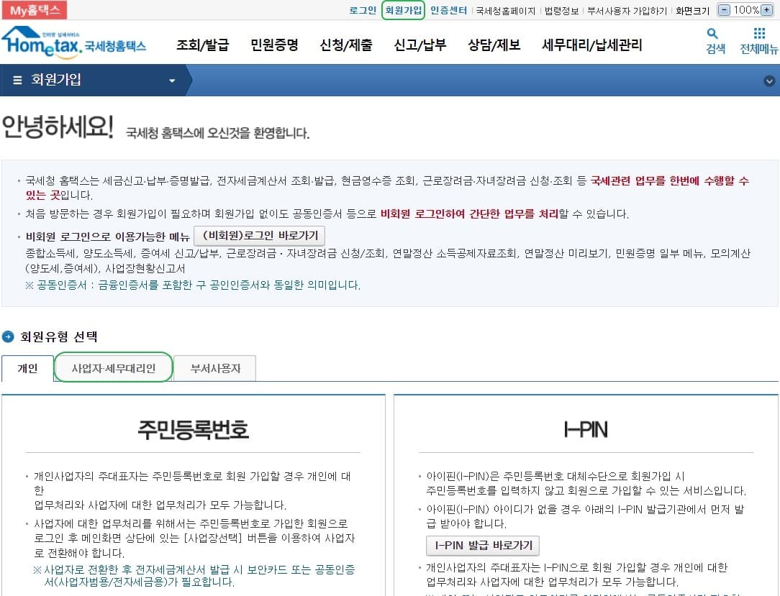Click the 100% screen size value
Image resolution: width=780 pixels, height=596 pixels.
click(745, 10)
